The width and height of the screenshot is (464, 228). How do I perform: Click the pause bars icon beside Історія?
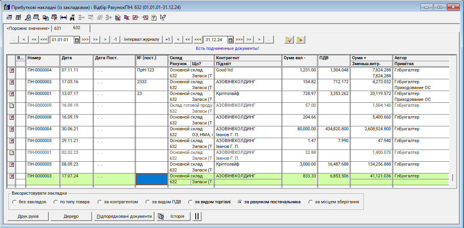tap(198, 216)
